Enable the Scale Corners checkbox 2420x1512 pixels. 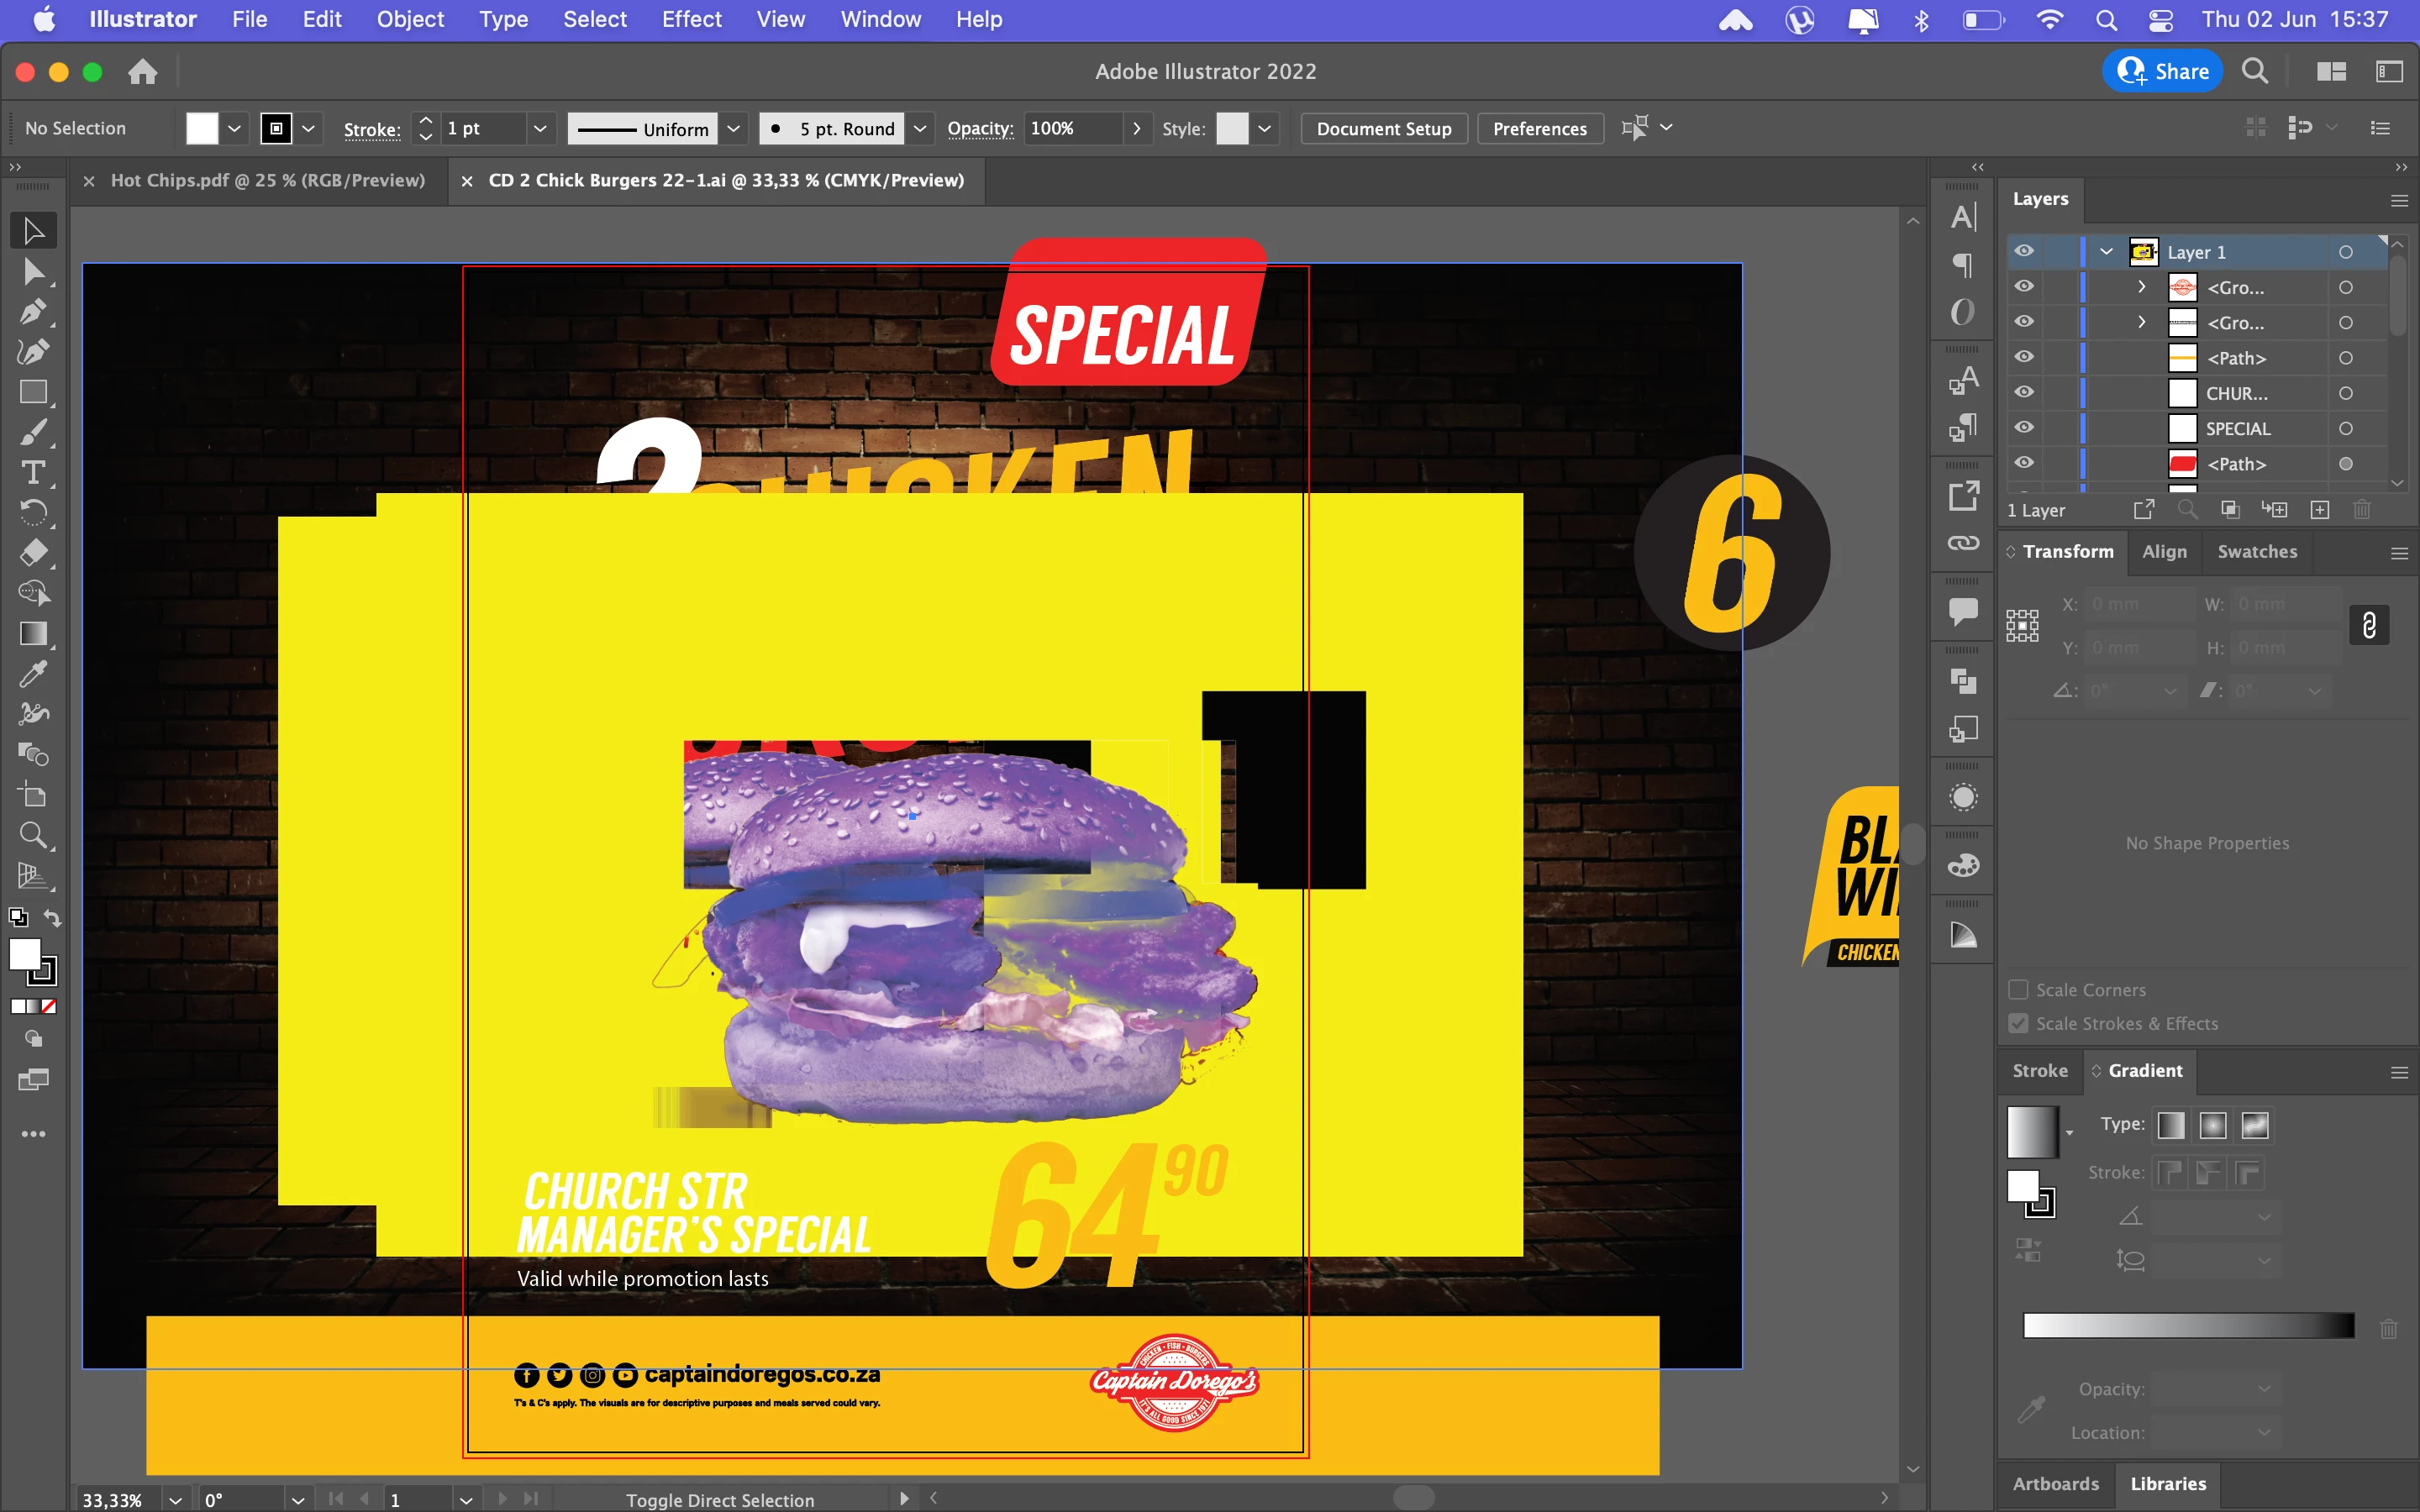coord(2018,989)
